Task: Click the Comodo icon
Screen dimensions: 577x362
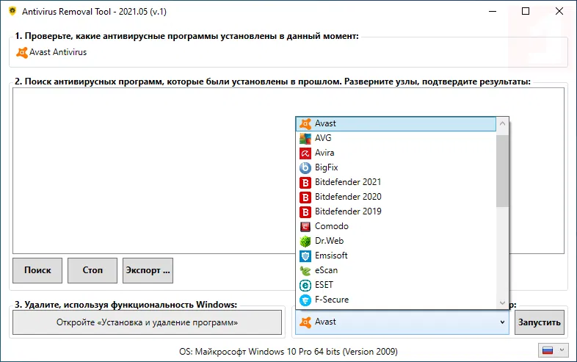Action: click(305, 227)
